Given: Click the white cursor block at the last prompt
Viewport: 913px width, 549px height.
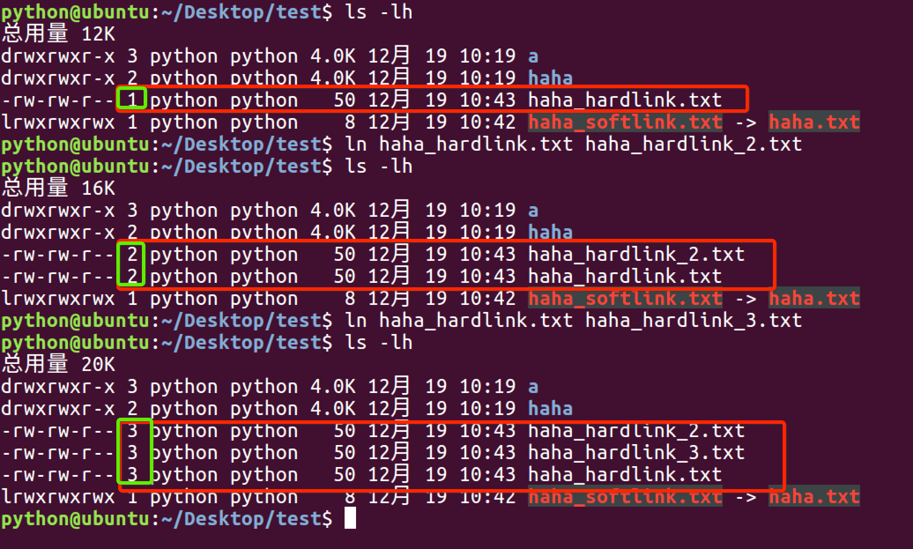Looking at the screenshot, I should tap(350, 518).
